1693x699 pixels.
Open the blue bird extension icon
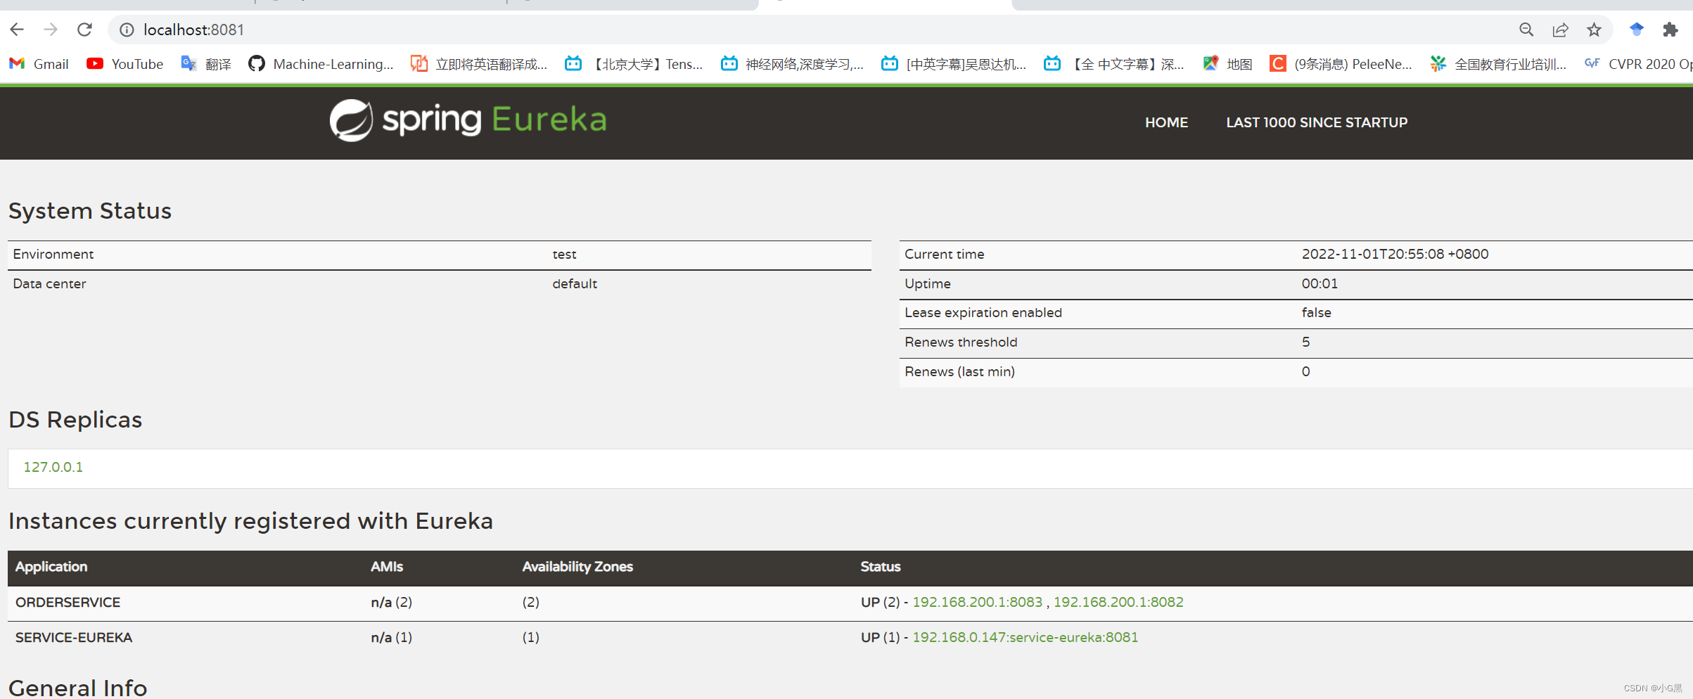pyautogui.click(x=1637, y=30)
